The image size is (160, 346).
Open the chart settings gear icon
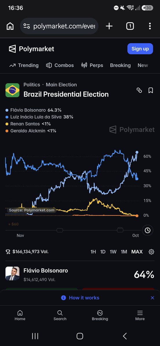[x=151, y=252]
